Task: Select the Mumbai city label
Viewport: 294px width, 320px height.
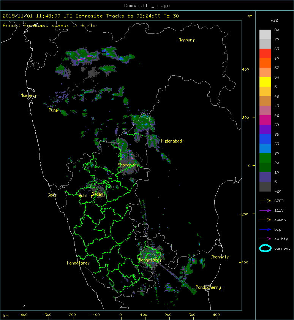Action: (x=28, y=95)
